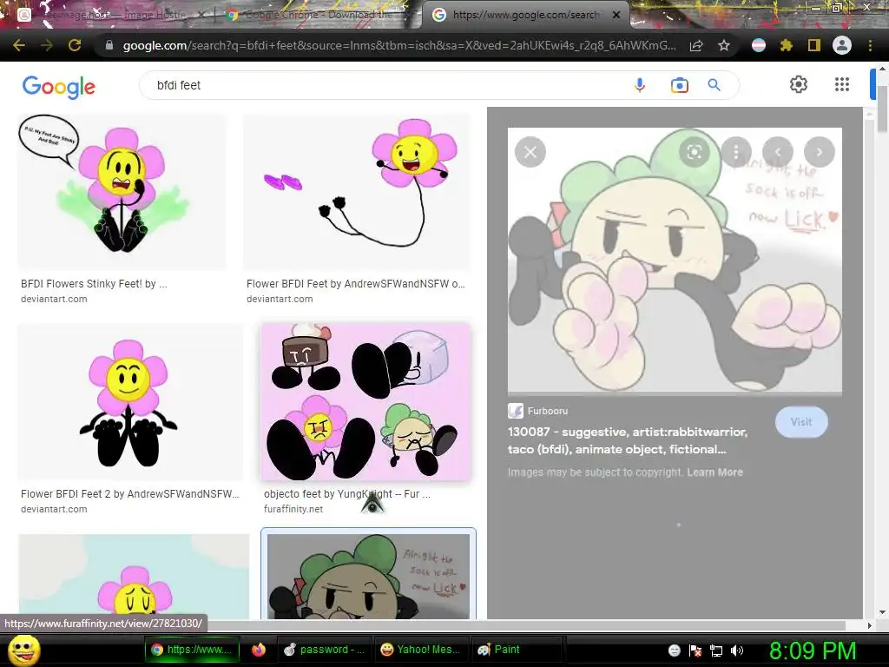Select the Flower BFDI Feet 2 thumbnail

pyautogui.click(x=130, y=401)
